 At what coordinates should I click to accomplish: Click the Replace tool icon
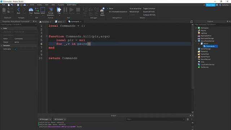coord(37,10)
